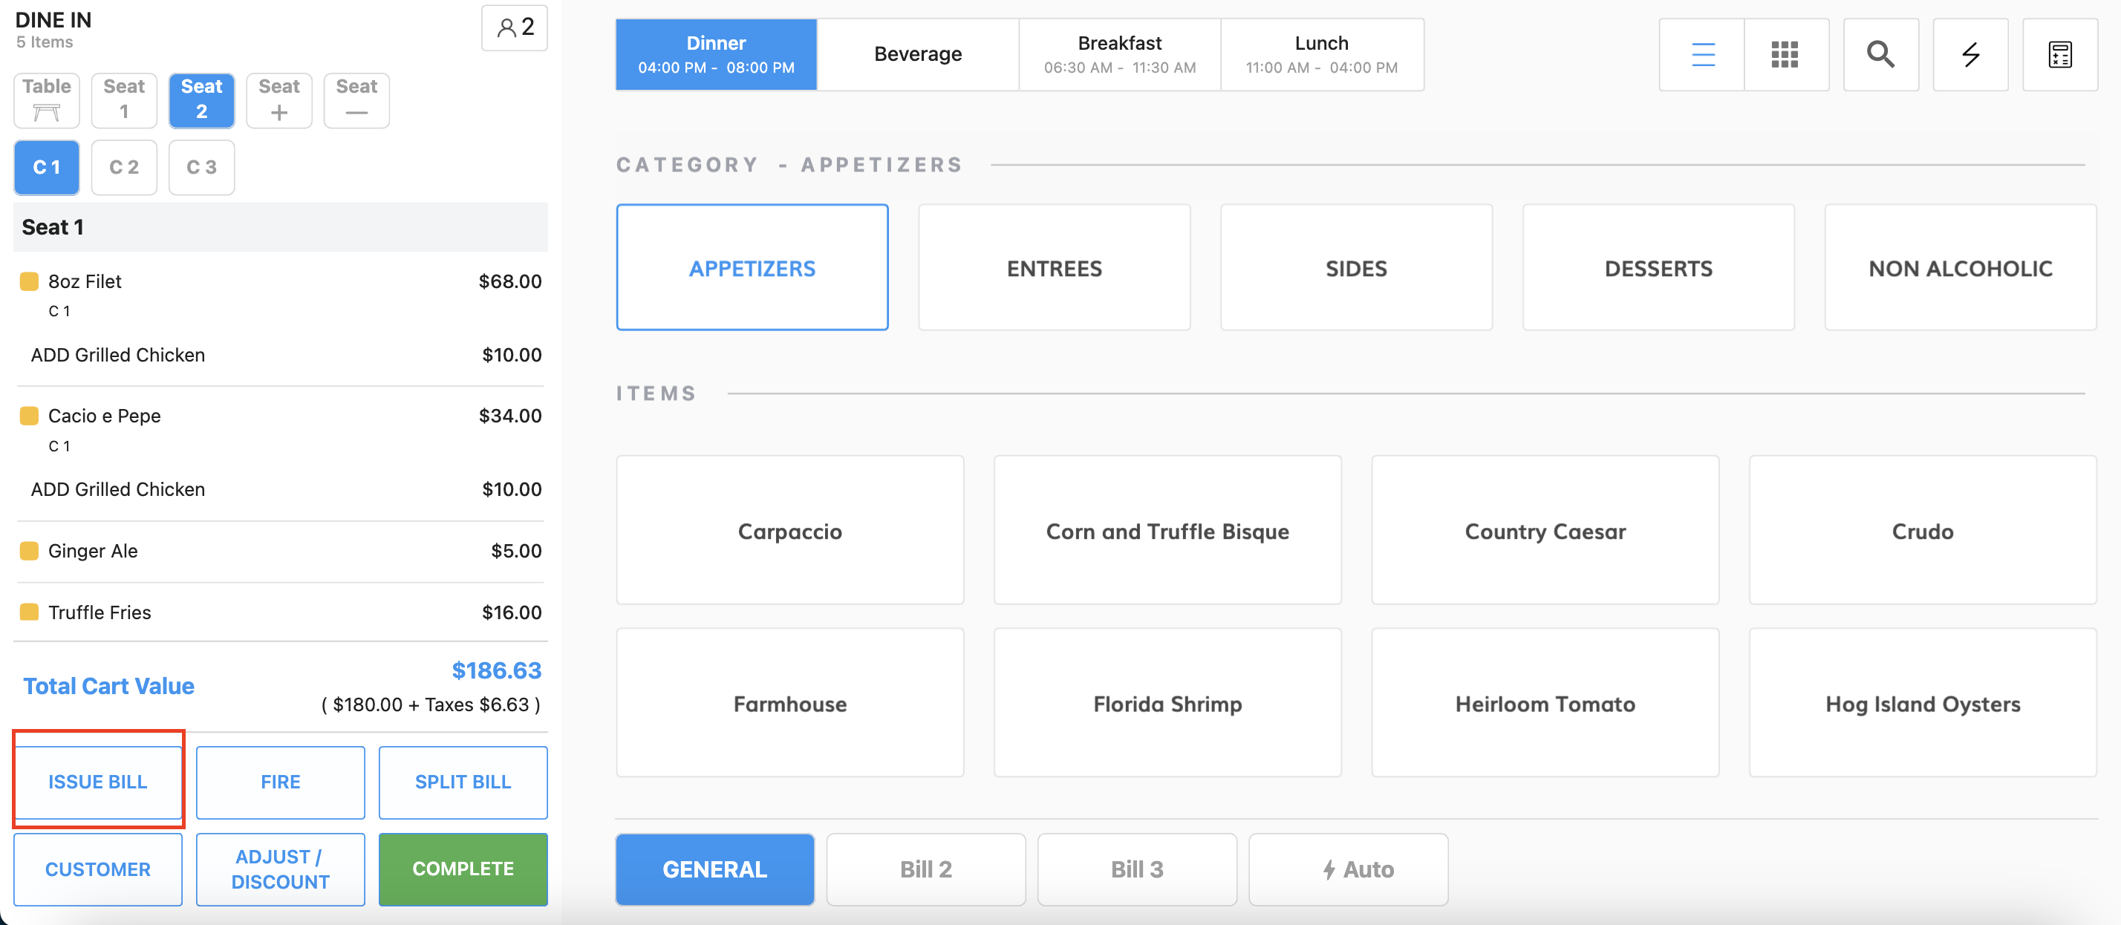Select the Table icon button
Viewport: 2121px width, 925px height.
pyautogui.click(x=46, y=100)
